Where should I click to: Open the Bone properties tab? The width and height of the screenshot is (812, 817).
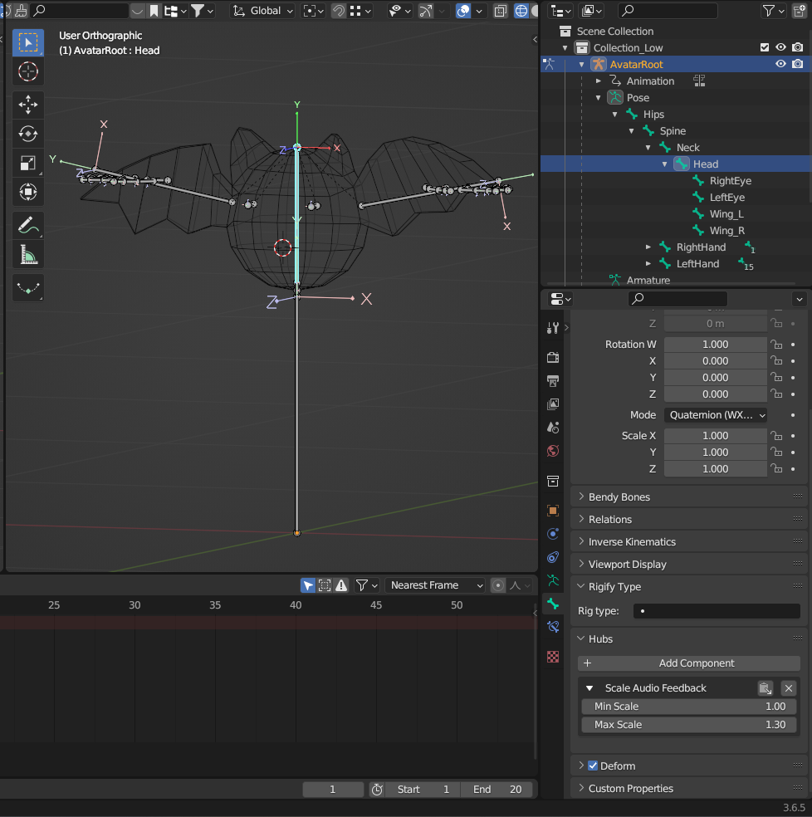point(553,604)
